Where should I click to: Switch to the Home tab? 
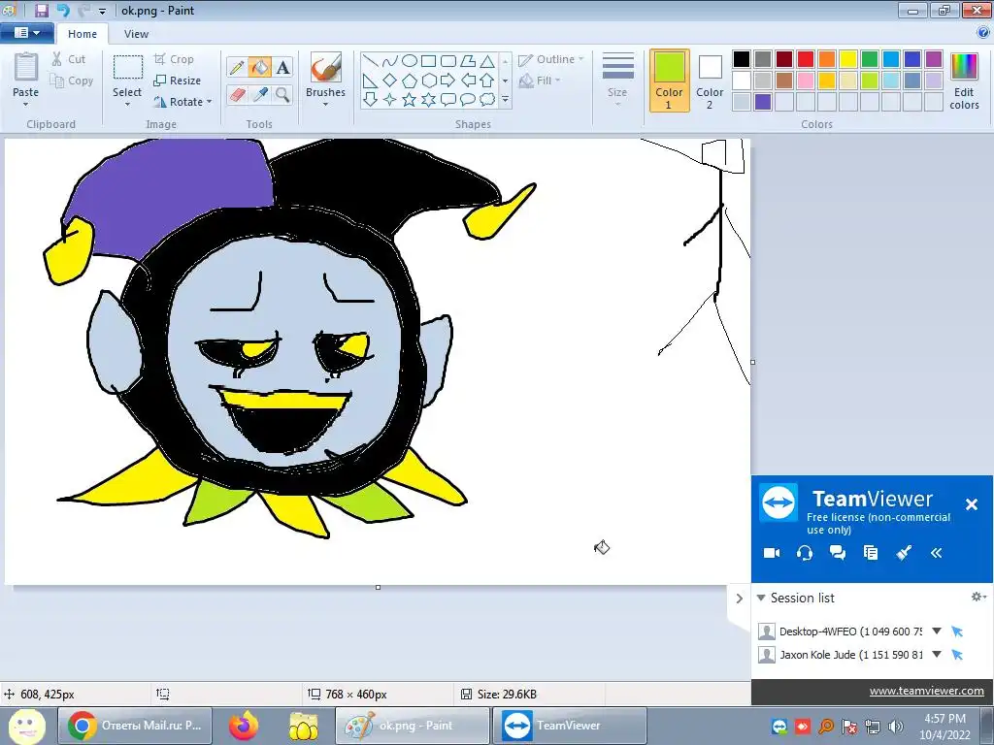83,34
